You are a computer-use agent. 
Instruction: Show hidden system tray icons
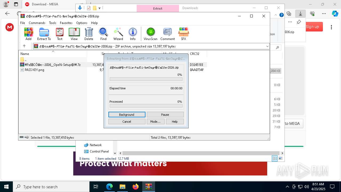pos(287,187)
